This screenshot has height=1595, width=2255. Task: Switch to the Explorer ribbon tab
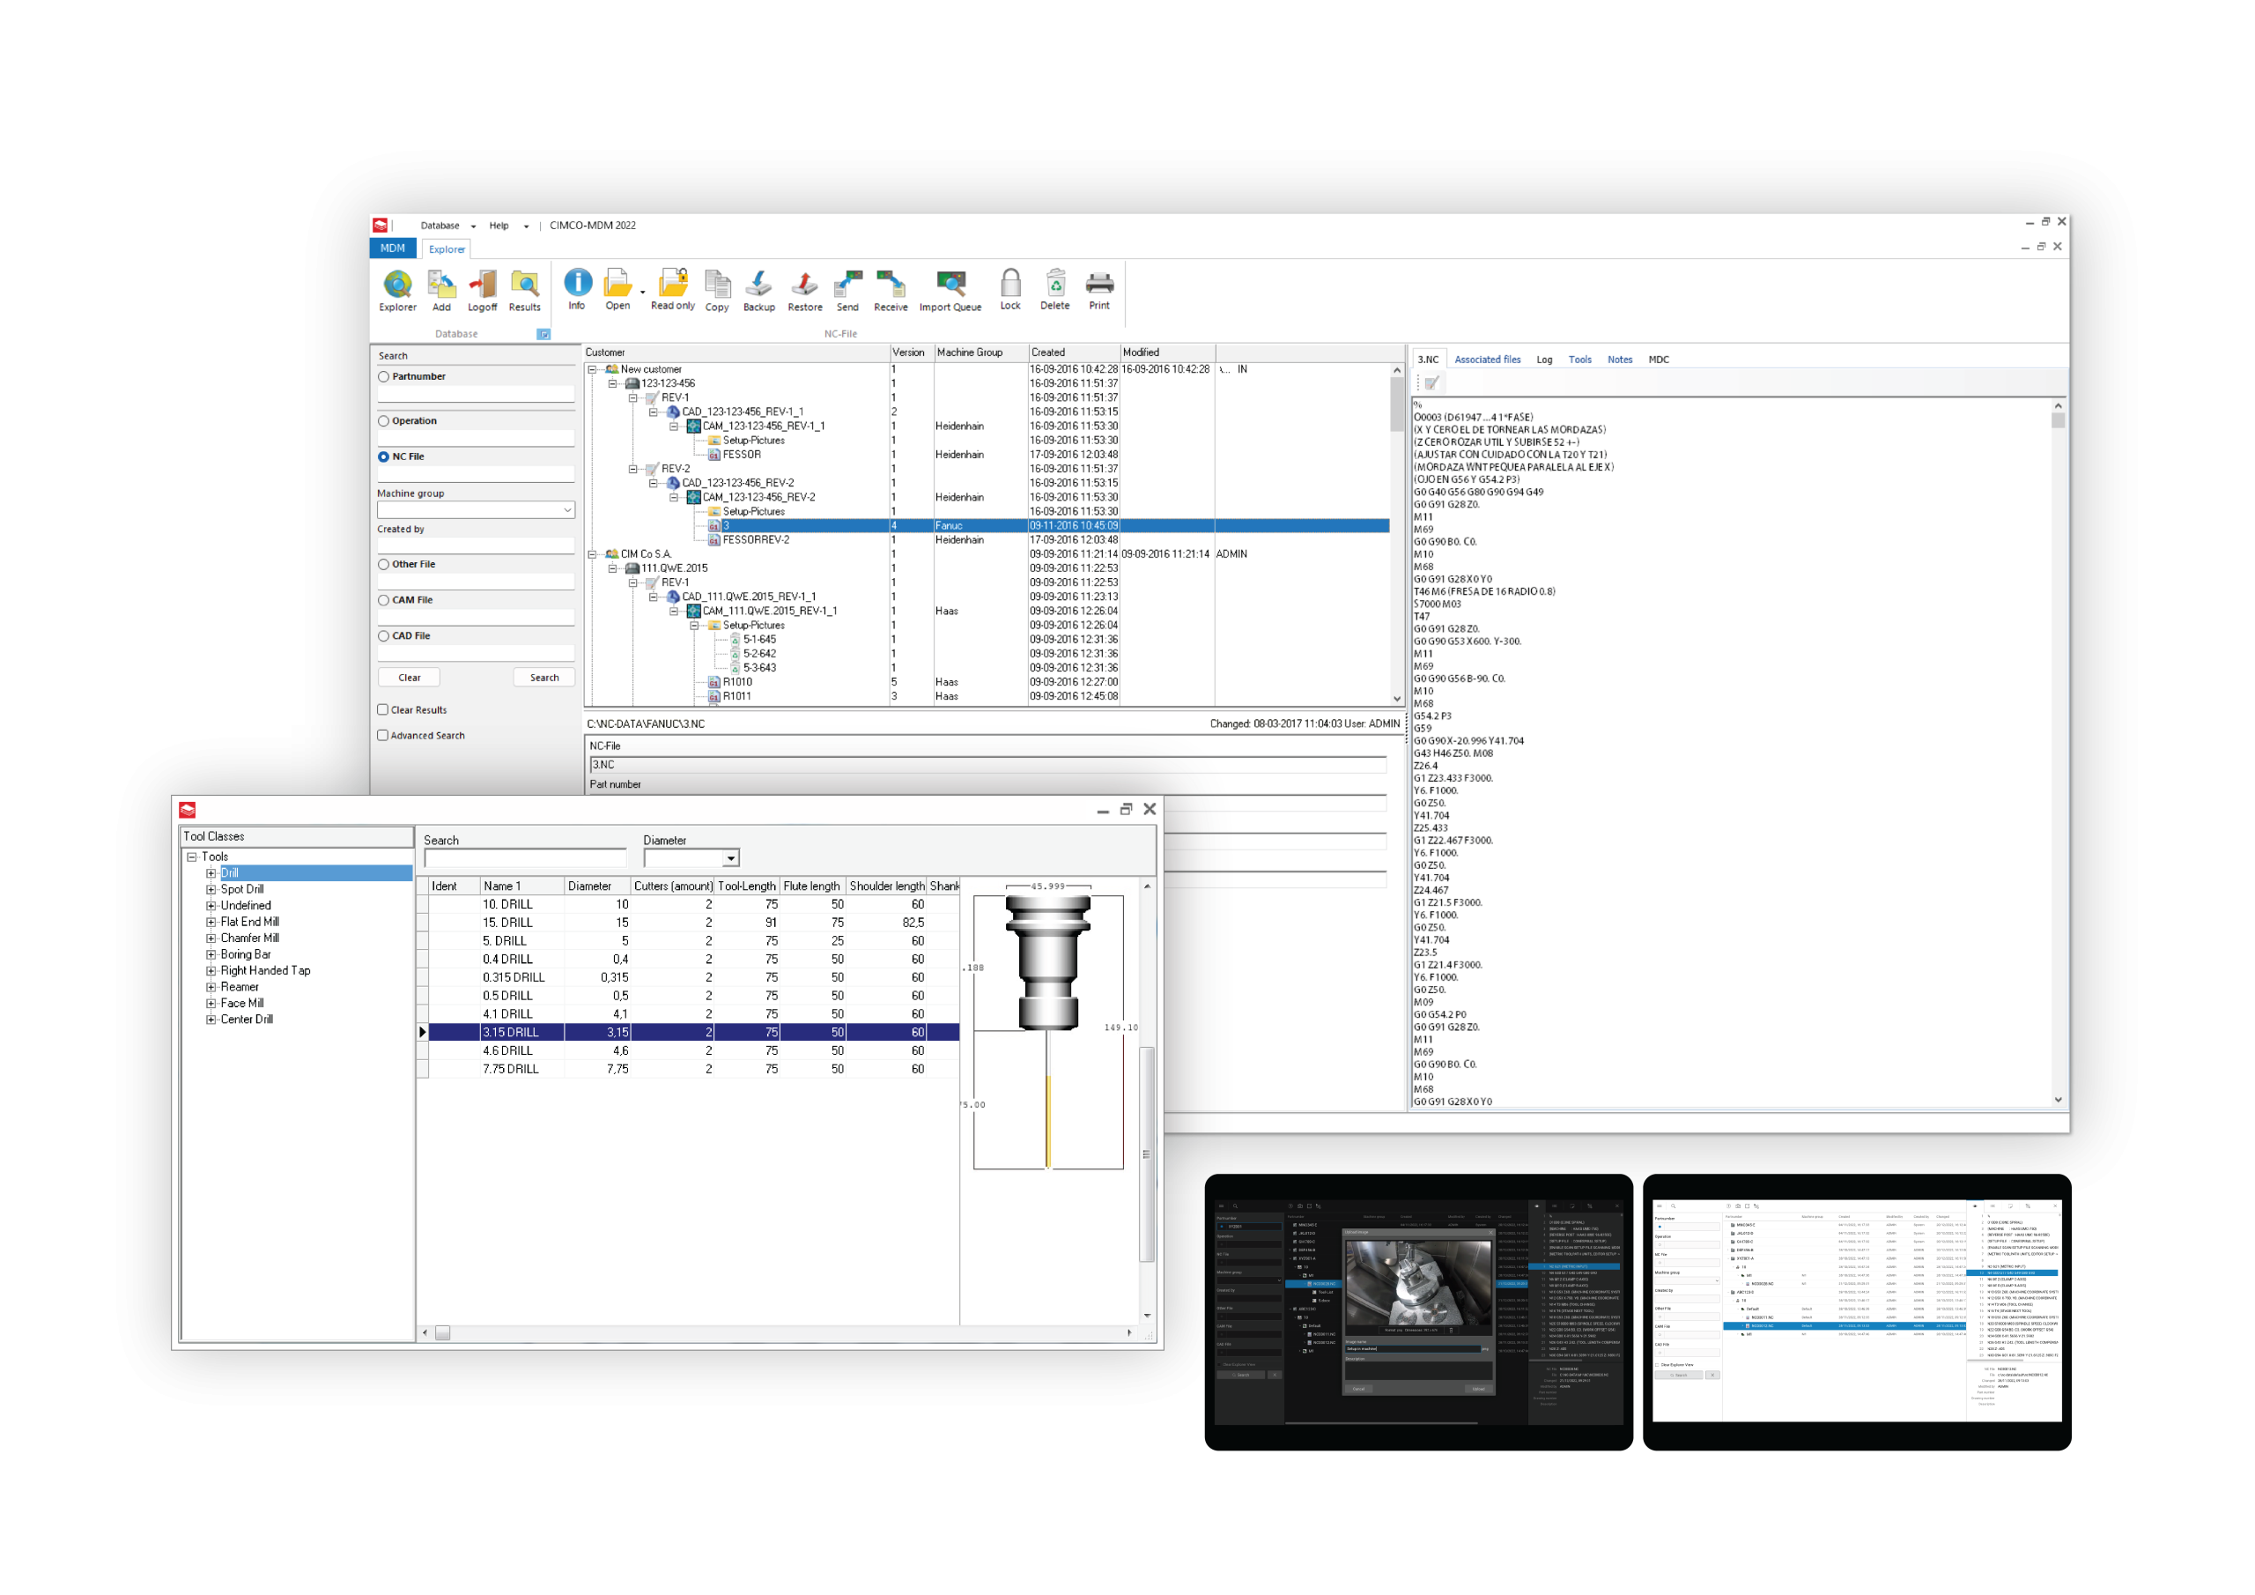coord(447,249)
